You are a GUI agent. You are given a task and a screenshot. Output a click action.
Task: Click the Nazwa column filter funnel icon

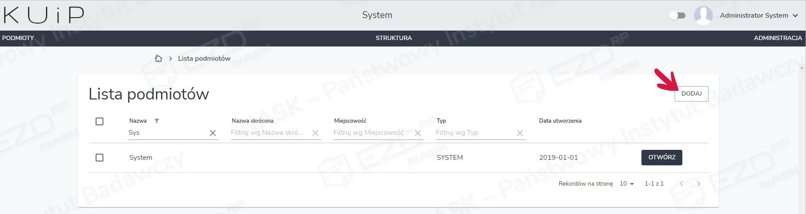point(157,121)
